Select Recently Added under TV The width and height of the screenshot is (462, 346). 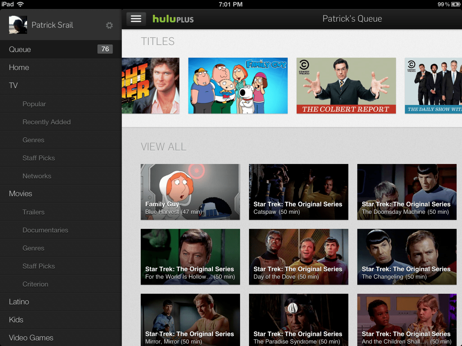click(47, 122)
